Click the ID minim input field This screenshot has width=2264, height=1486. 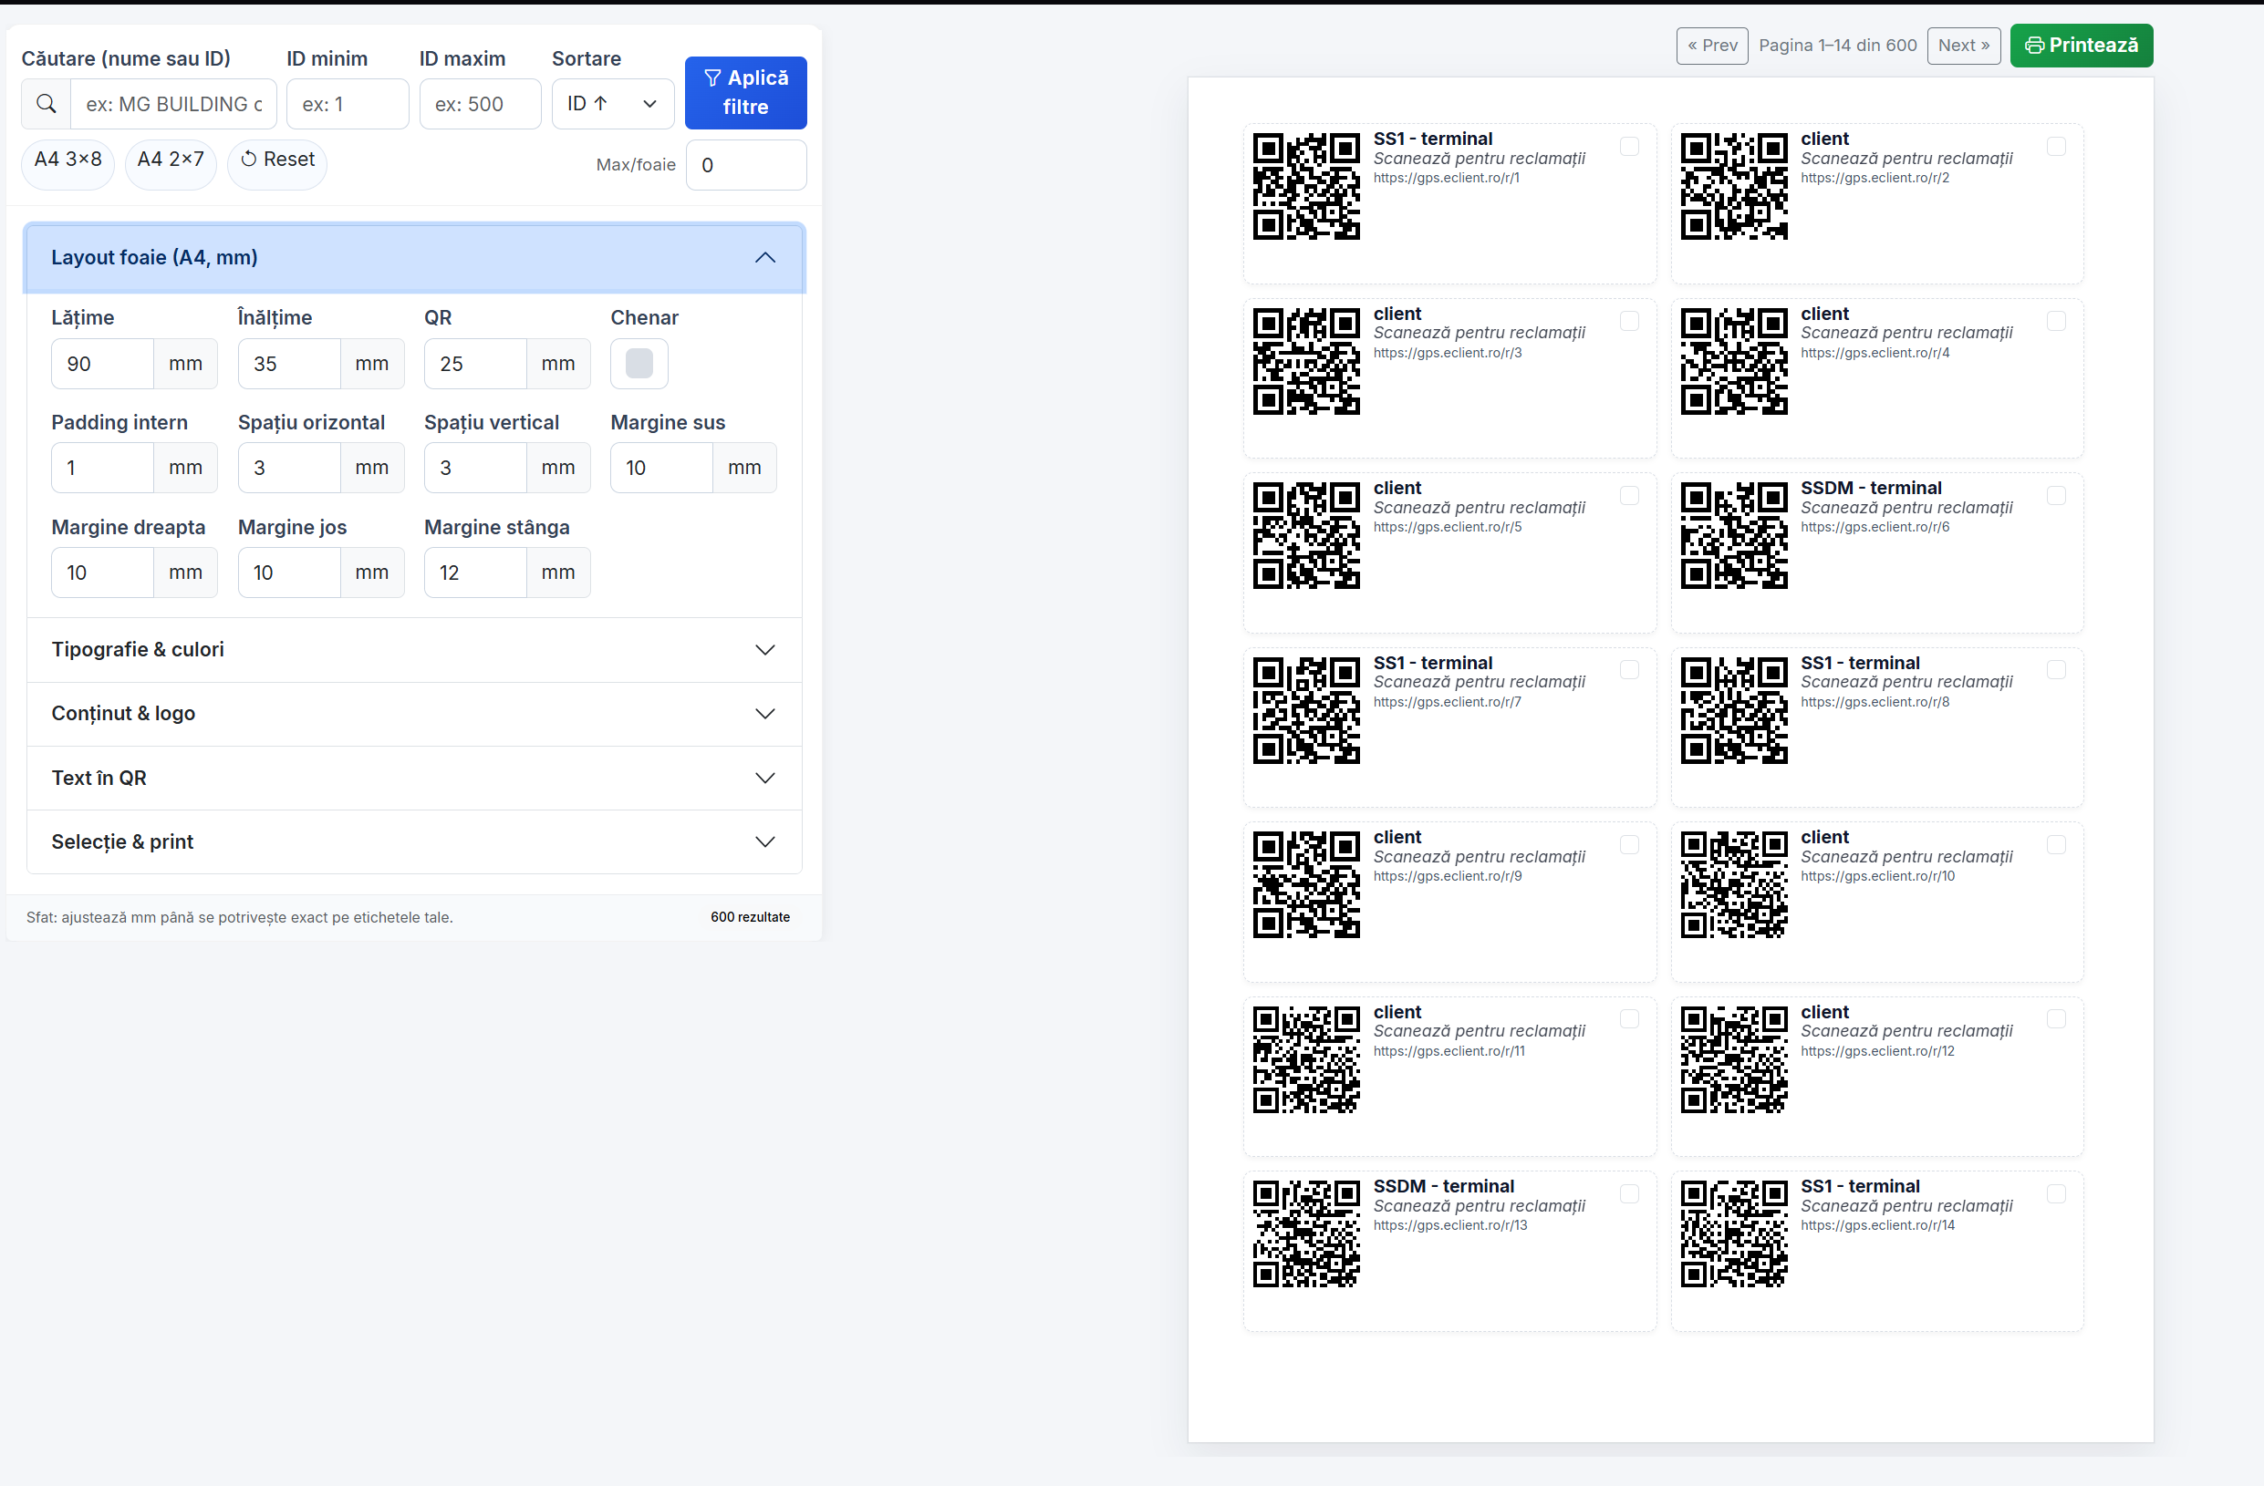tap(348, 104)
